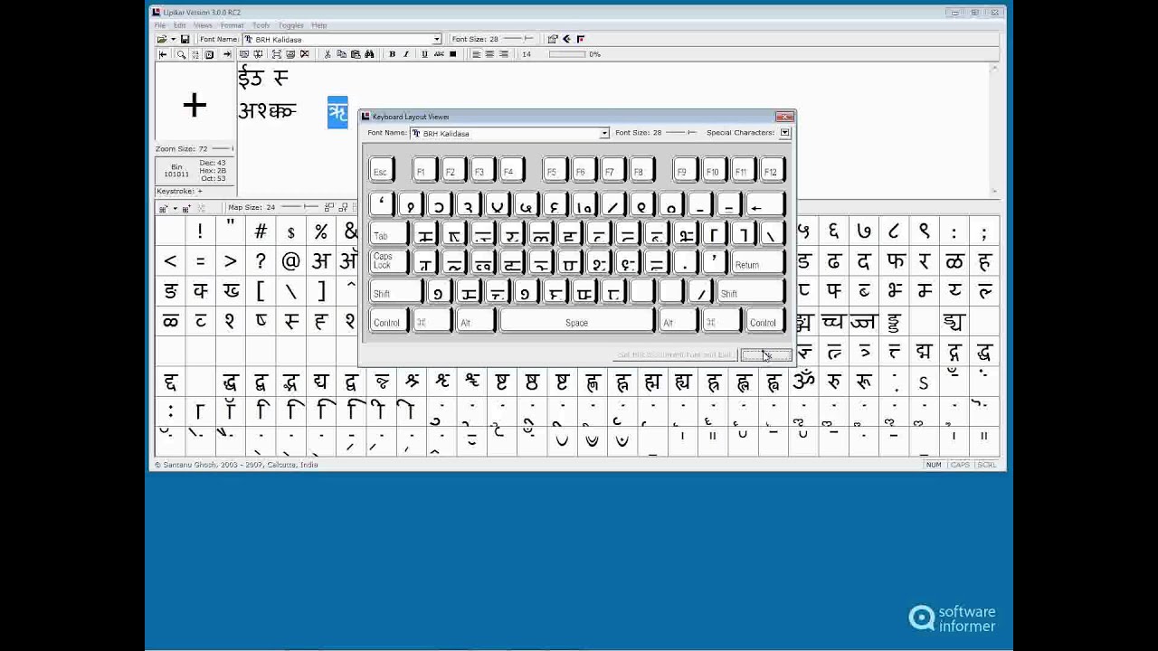Open the Views menu

[203, 25]
